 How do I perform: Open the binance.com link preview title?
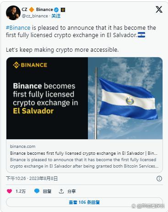(x=84, y=153)
